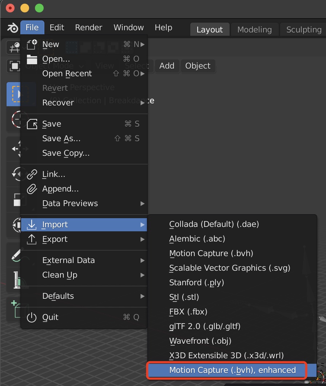Choose New from the File menu
This screenshot has height=386, width=326.
tap(84, 44)
